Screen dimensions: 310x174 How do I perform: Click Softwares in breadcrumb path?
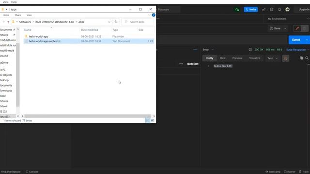coord(25,22)
